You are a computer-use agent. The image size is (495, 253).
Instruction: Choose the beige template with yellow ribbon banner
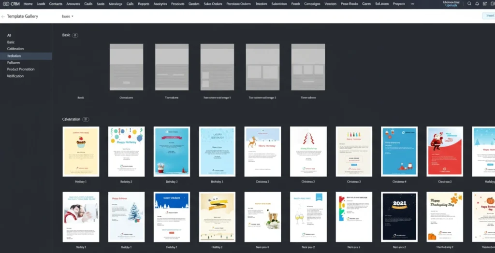(x=217, y=217)
